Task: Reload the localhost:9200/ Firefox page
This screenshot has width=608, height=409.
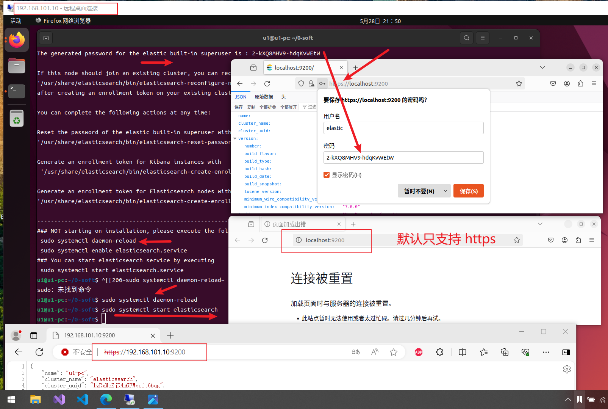Action: [x=267, y=83]
